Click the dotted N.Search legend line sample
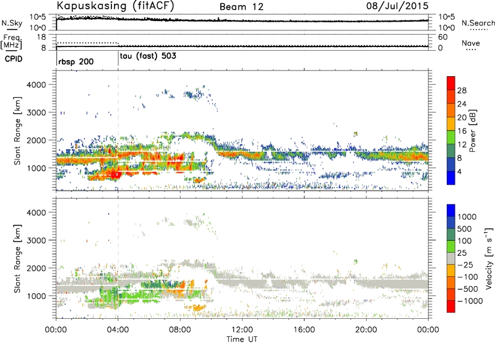The height and width of the screenshot is (343, 495). click(478, 30)
